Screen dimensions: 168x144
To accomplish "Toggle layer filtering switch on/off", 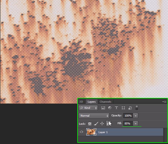I will (137, 108).
